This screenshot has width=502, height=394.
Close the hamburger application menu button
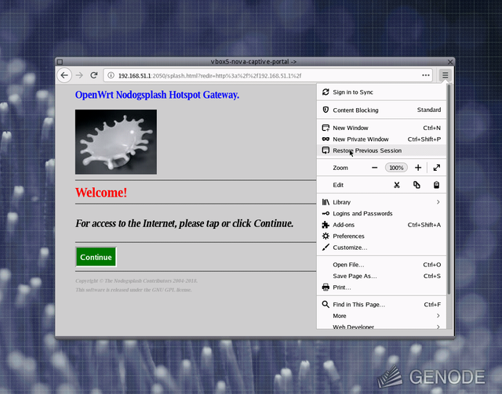point(445,75)
